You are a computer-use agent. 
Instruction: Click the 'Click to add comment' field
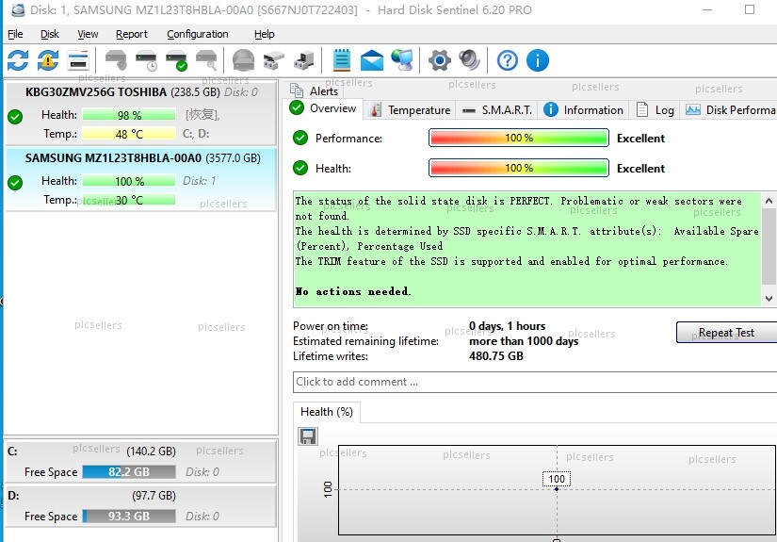(535, 382)
